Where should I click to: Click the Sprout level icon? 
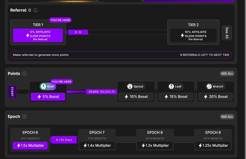click(x=130, y=87)
